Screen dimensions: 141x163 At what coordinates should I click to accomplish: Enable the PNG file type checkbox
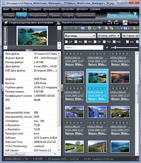pos(86,42)
